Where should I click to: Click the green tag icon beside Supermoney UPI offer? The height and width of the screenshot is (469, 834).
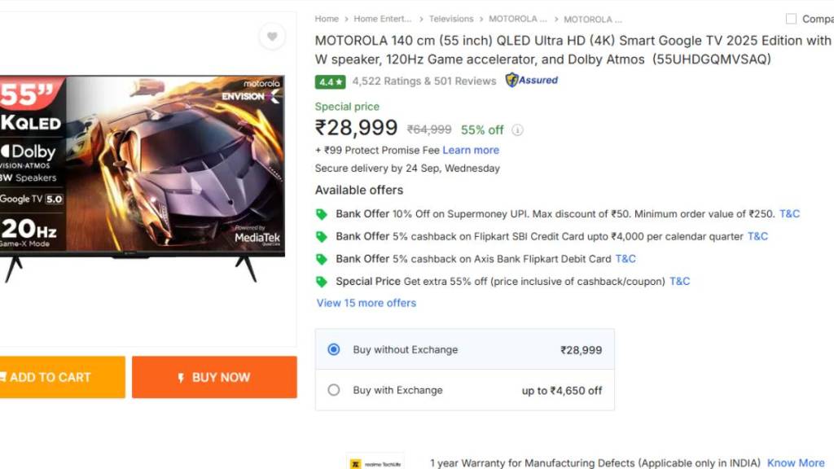point(322,214)
